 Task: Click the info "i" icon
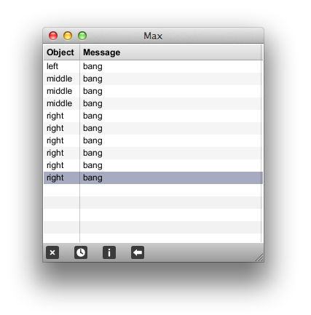(109, 252)
